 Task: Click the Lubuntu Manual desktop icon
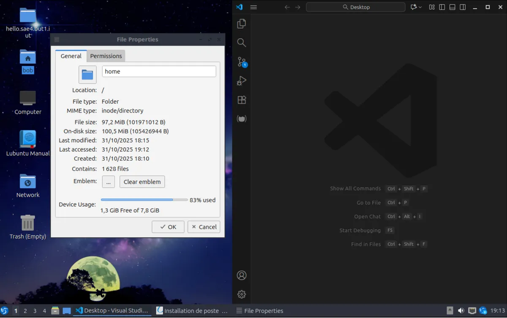pyautogui.click(x=28, y=143)
